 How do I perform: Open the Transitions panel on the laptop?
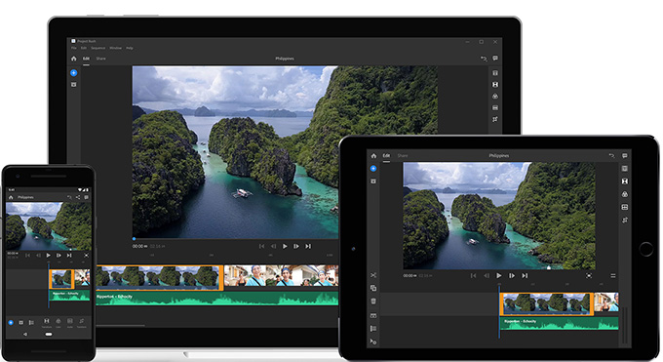point(495,85)
